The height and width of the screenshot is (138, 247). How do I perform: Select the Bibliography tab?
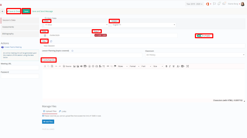pos(20,34)
